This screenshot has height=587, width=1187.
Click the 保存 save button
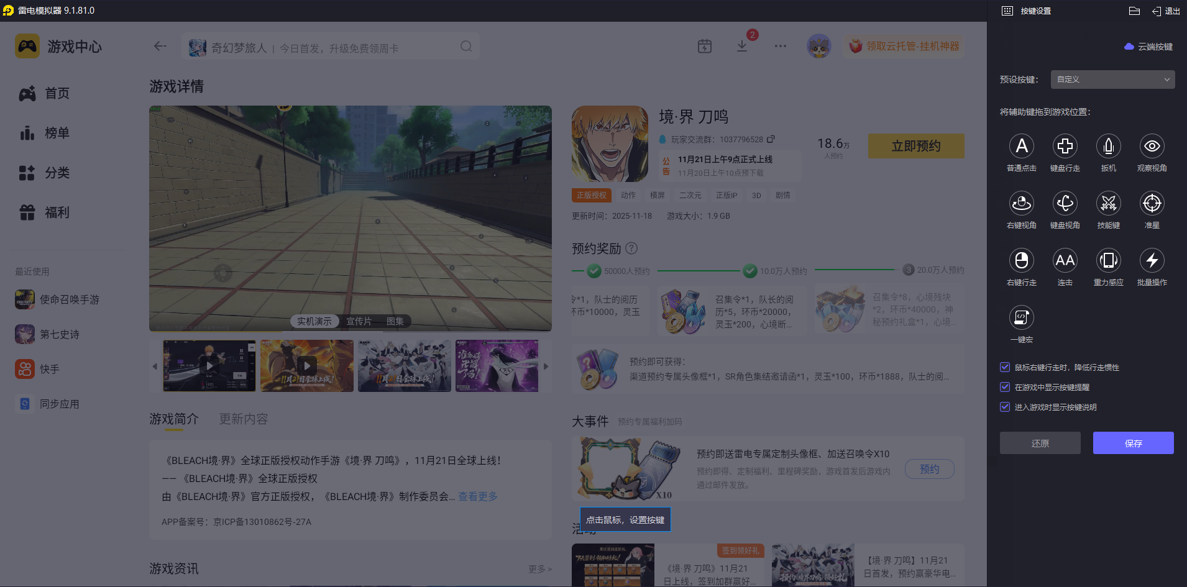(x=1134, y=443)
